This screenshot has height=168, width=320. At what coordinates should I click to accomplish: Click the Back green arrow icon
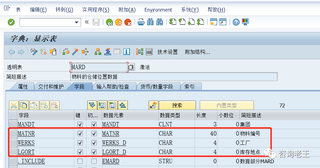pos(109,22)
